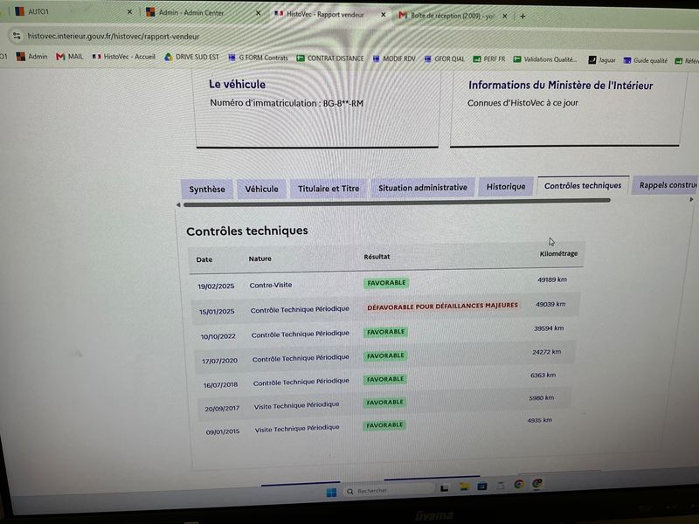The width and height of the screenshot is (699, 524).
Task: Click the taskbar Rechercher search box
Action: coord(388,491)
